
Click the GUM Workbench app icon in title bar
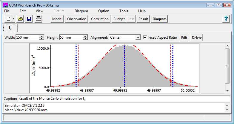point(5,5)
